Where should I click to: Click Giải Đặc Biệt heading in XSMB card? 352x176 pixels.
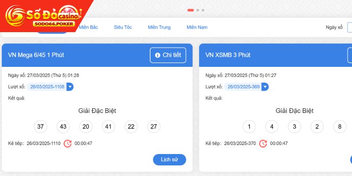(294, 111)
